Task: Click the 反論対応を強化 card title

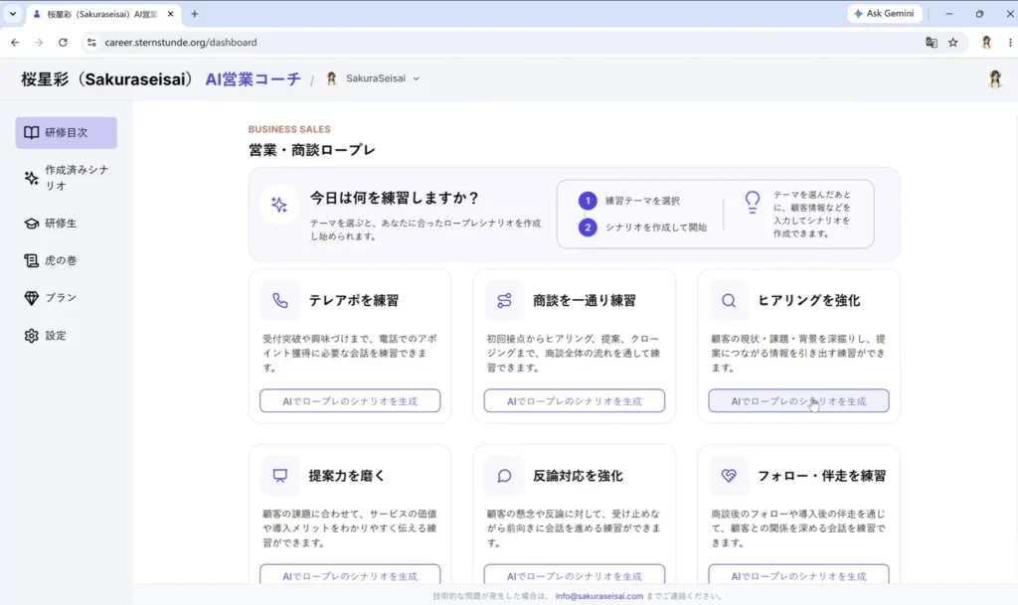Action: [x=578, y=475]
